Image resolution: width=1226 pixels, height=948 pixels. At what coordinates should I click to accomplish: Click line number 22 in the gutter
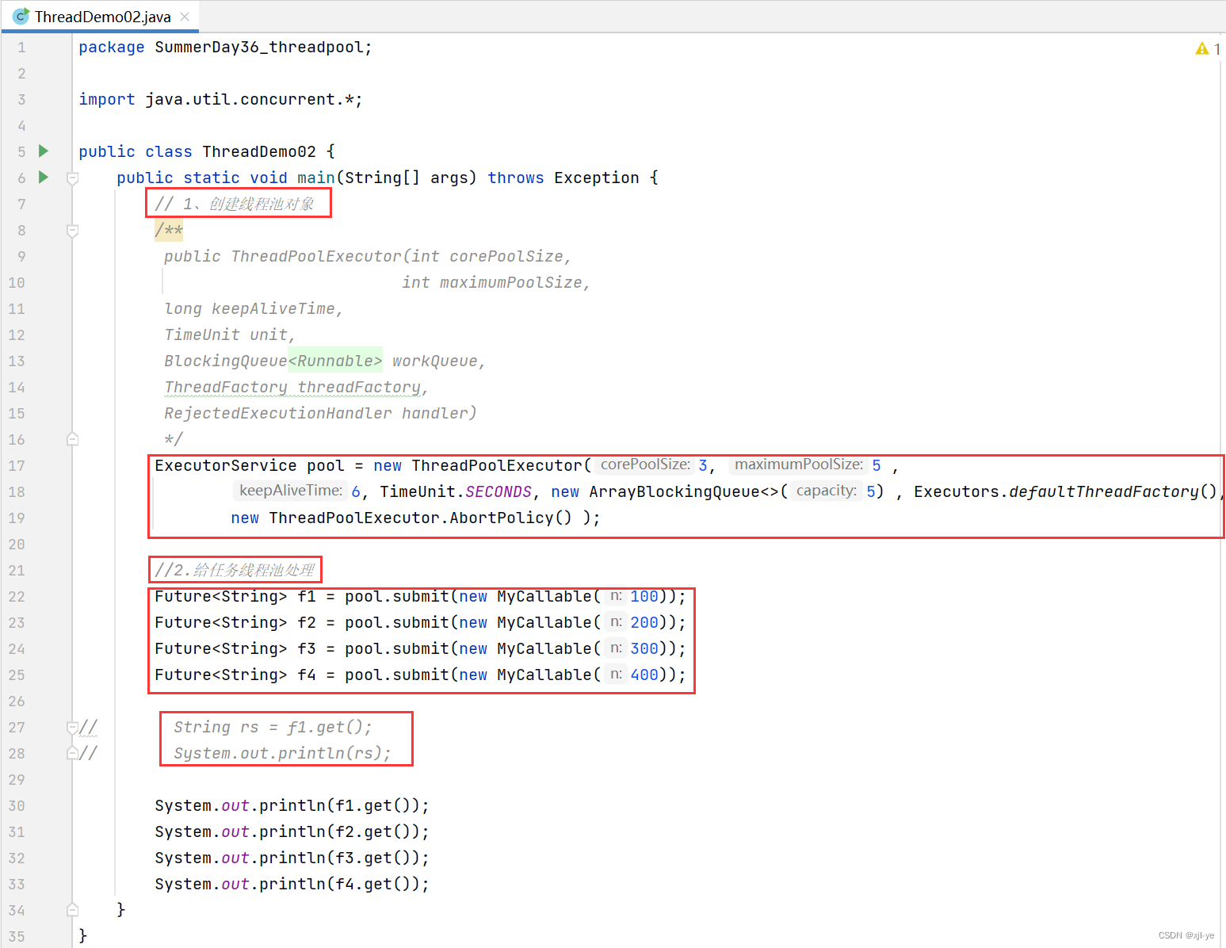(x=17, y=597)
